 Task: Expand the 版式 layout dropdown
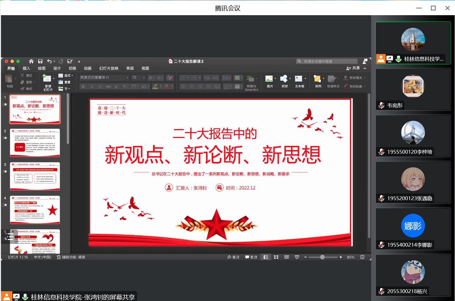click(66, 76)
